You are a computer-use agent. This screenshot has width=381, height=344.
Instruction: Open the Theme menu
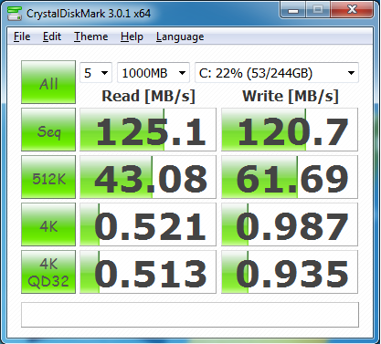coord(90,36)
